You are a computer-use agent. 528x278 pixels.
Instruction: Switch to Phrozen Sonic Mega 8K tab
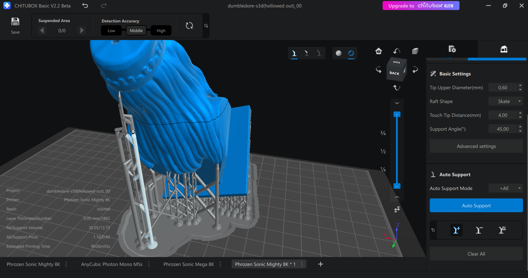[x=189, y=264]
